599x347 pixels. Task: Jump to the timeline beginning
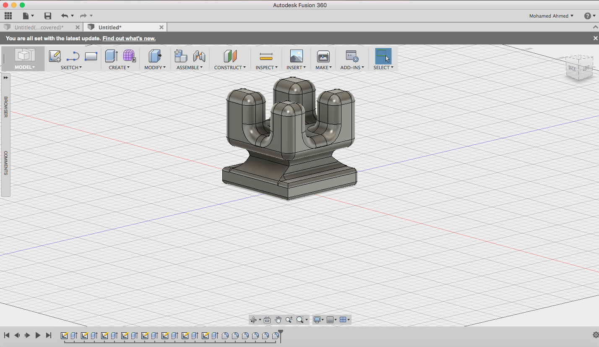click(7, 335)
